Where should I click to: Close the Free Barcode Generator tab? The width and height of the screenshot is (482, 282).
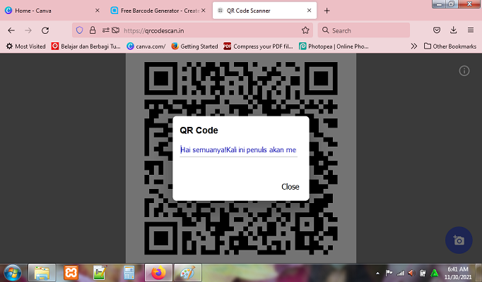click(x=204, y=11)
